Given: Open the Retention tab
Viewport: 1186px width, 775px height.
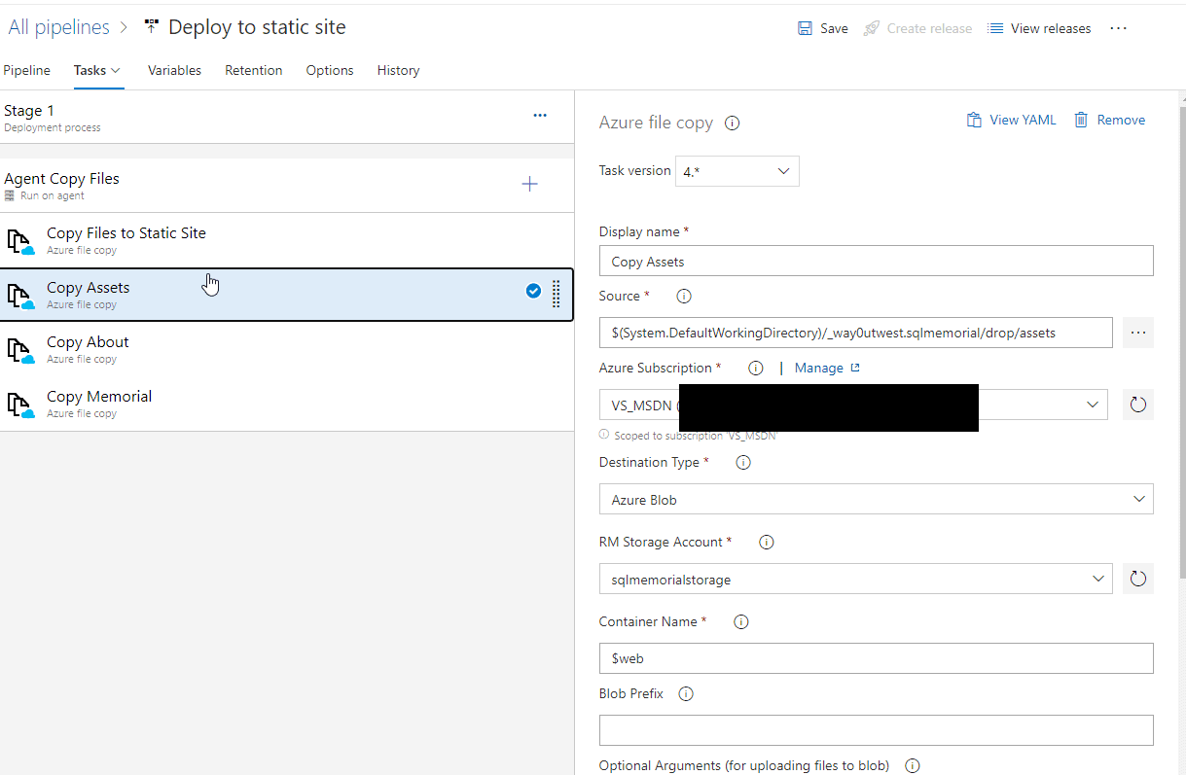Looking at the screenshot, I should (253, 70).
